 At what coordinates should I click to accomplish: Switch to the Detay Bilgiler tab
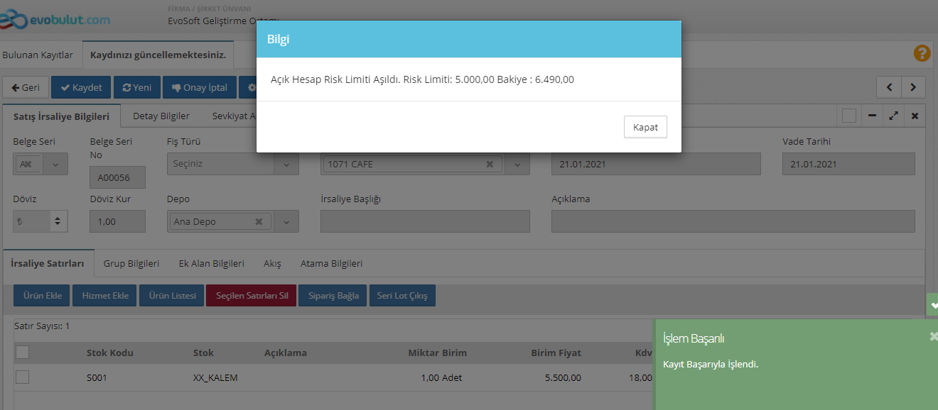[x=161, y=116]
